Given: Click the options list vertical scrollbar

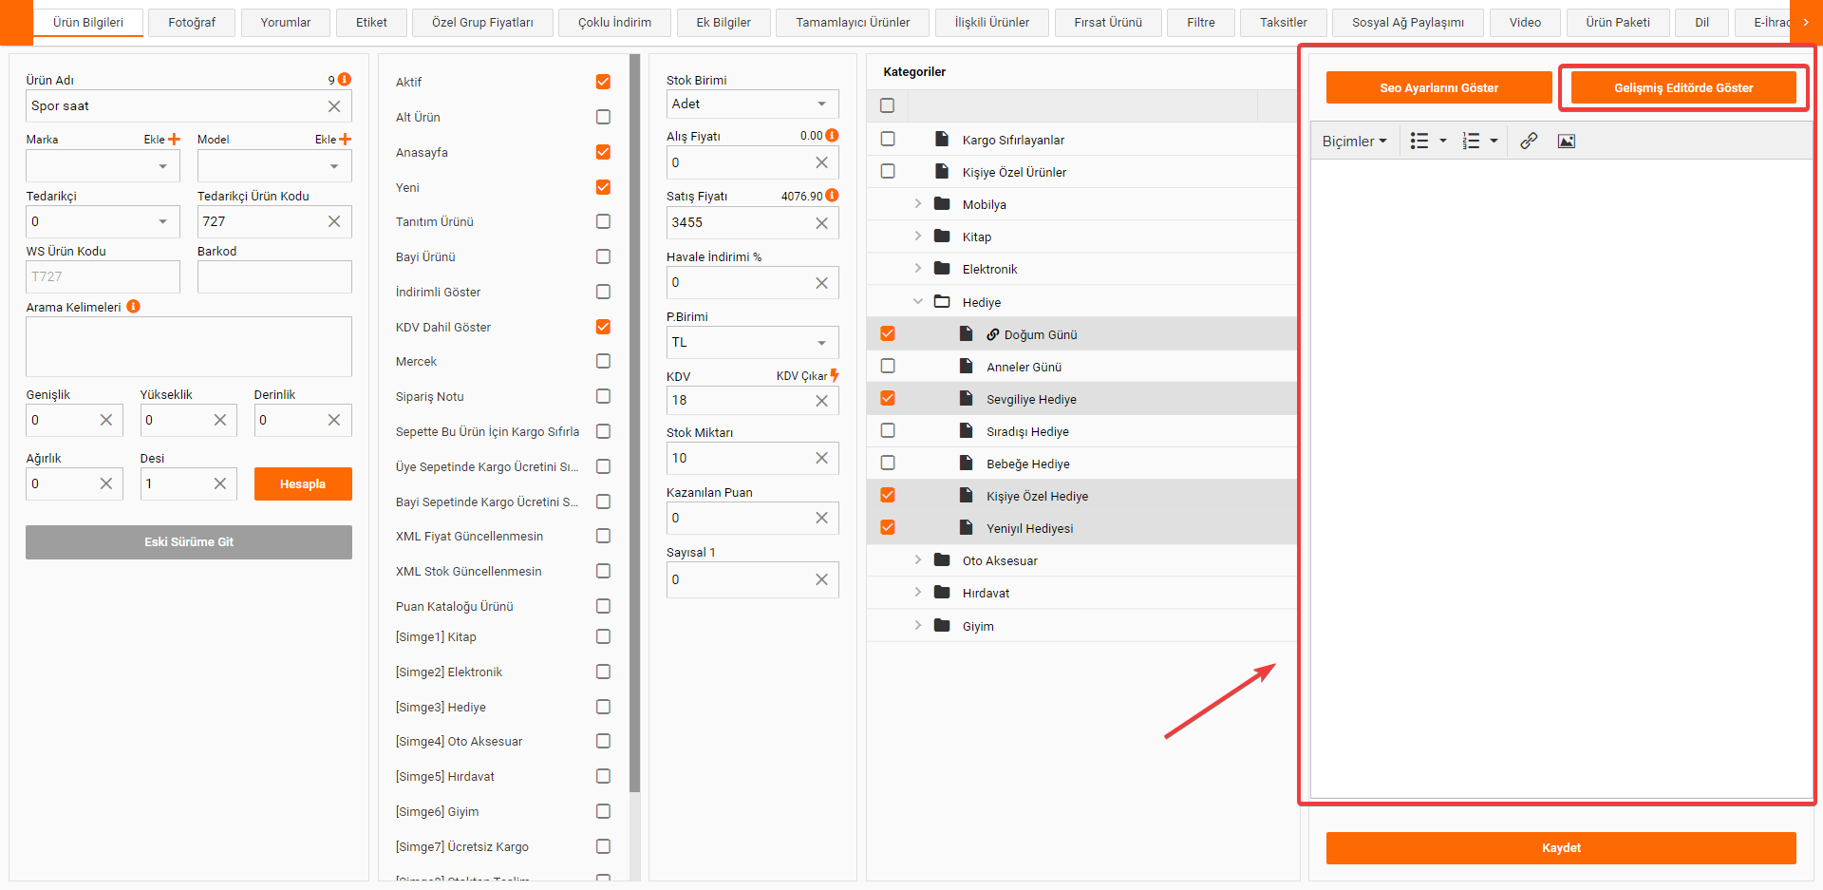Looking at the screenshot, I should click(x=634, y=423).
